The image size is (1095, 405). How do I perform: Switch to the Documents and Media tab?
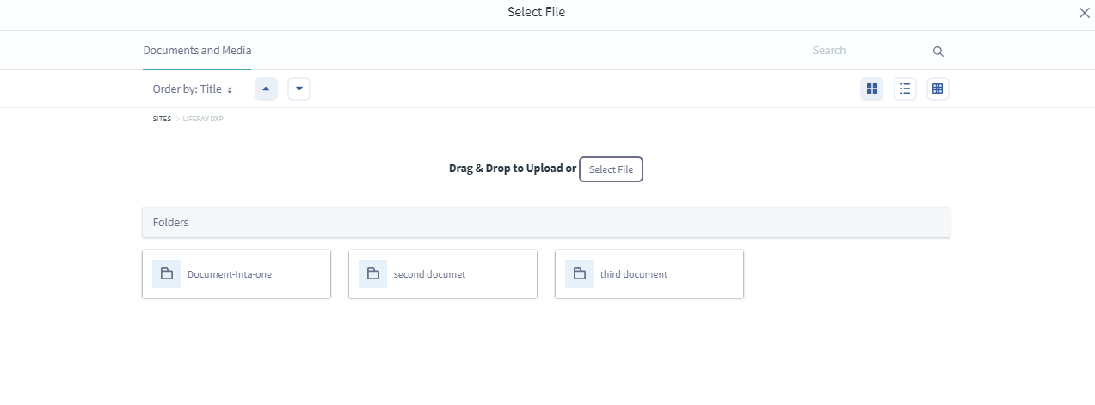click(197, 51)
